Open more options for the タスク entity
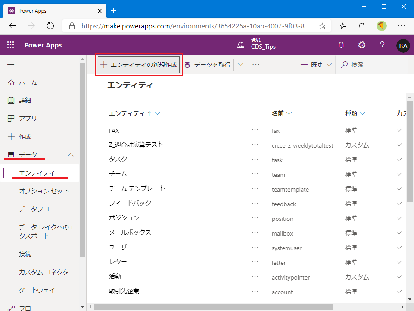Viewport: 414px width, 311px height. pos(255,159)
